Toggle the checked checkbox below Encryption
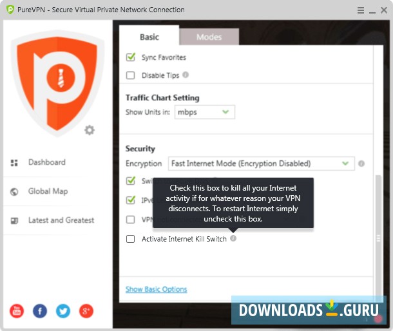This screenshot has height=331, width=393. click(x=131, y=181)
